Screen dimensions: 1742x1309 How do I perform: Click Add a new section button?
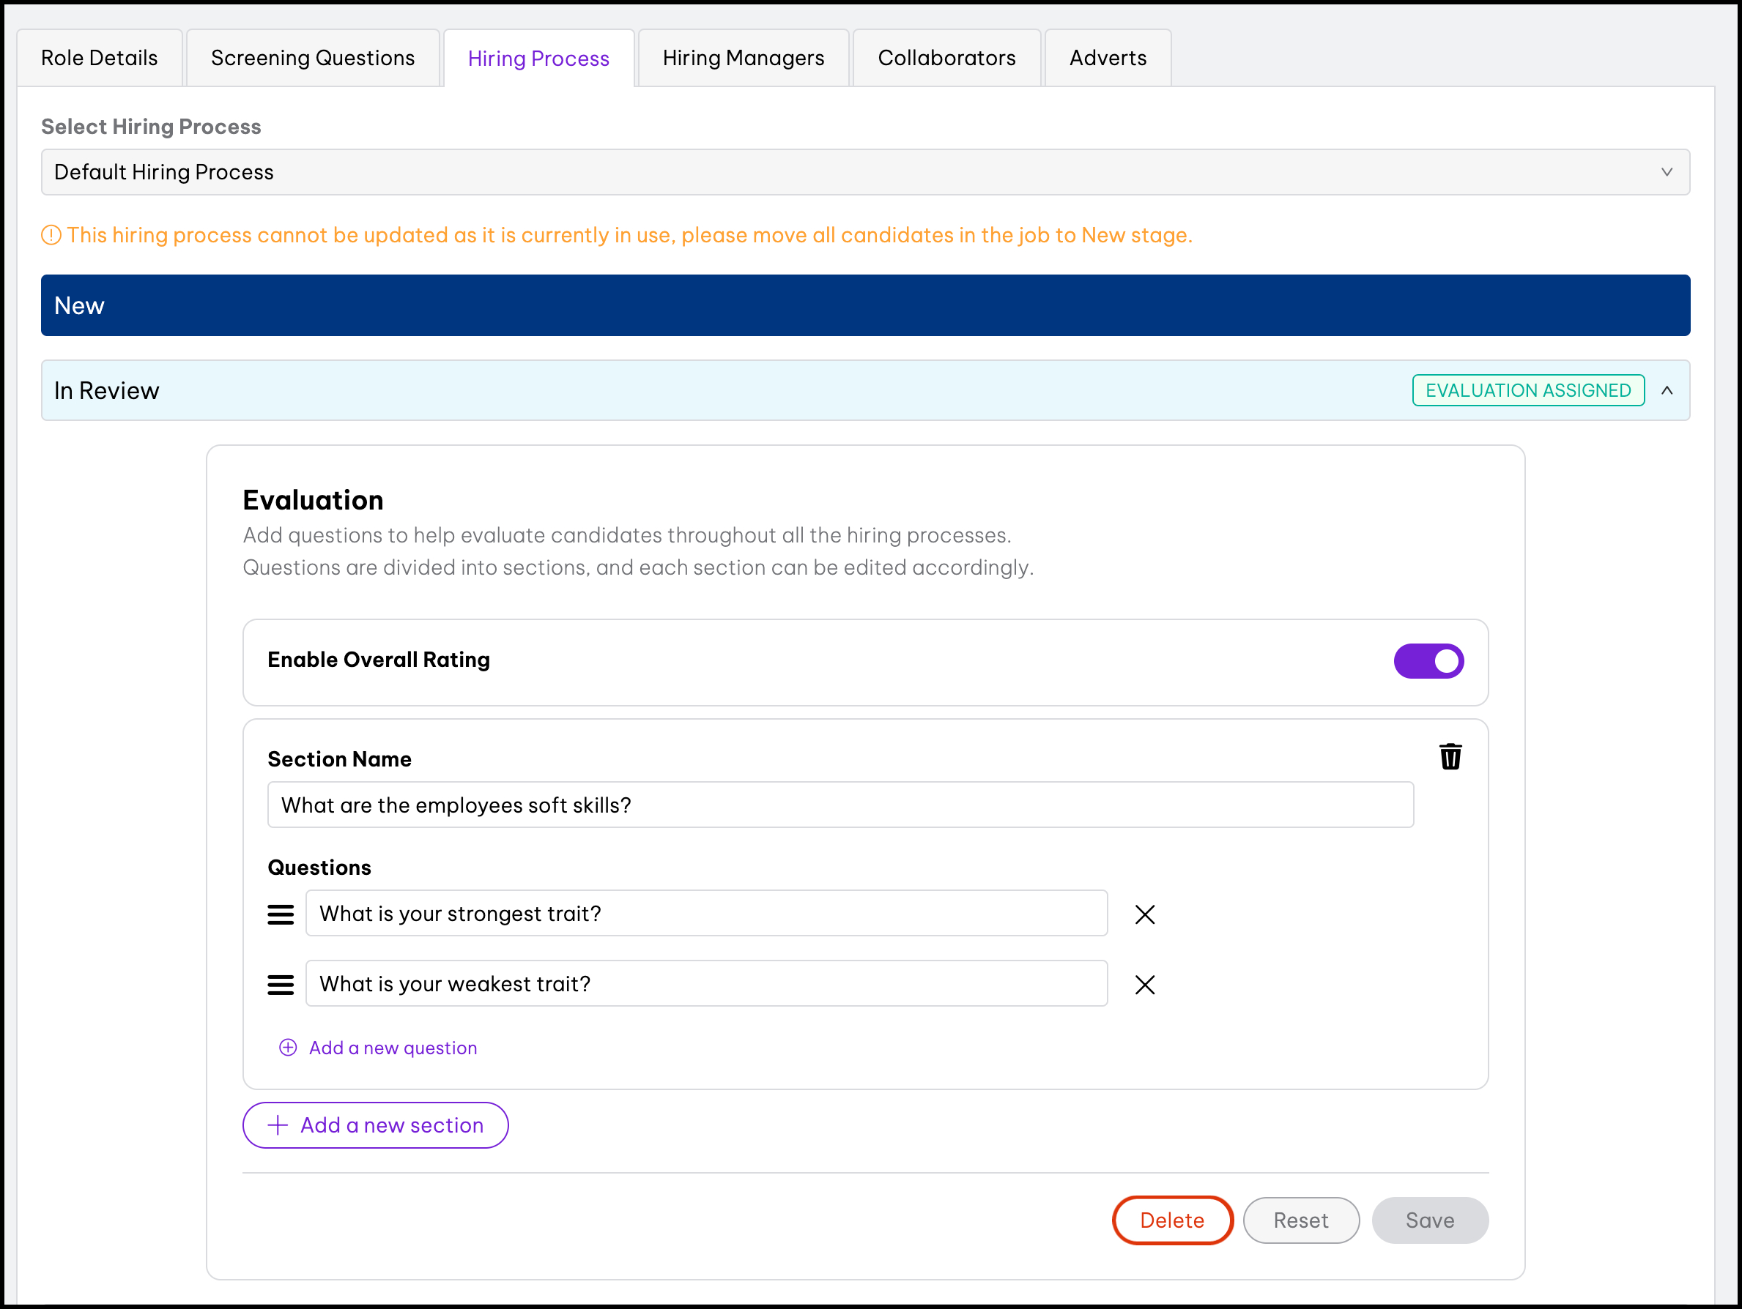375,1125
